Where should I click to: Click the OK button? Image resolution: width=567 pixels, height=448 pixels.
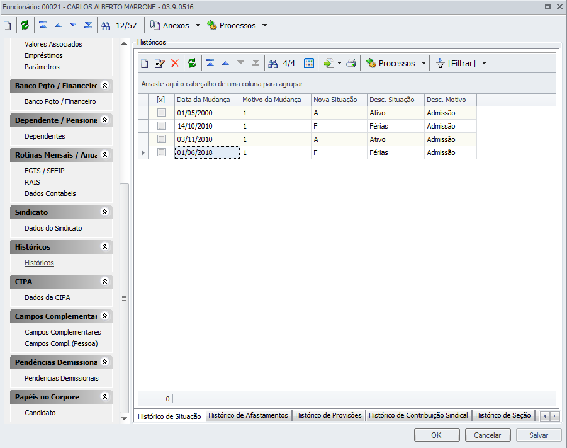click(x=437, y=435)
